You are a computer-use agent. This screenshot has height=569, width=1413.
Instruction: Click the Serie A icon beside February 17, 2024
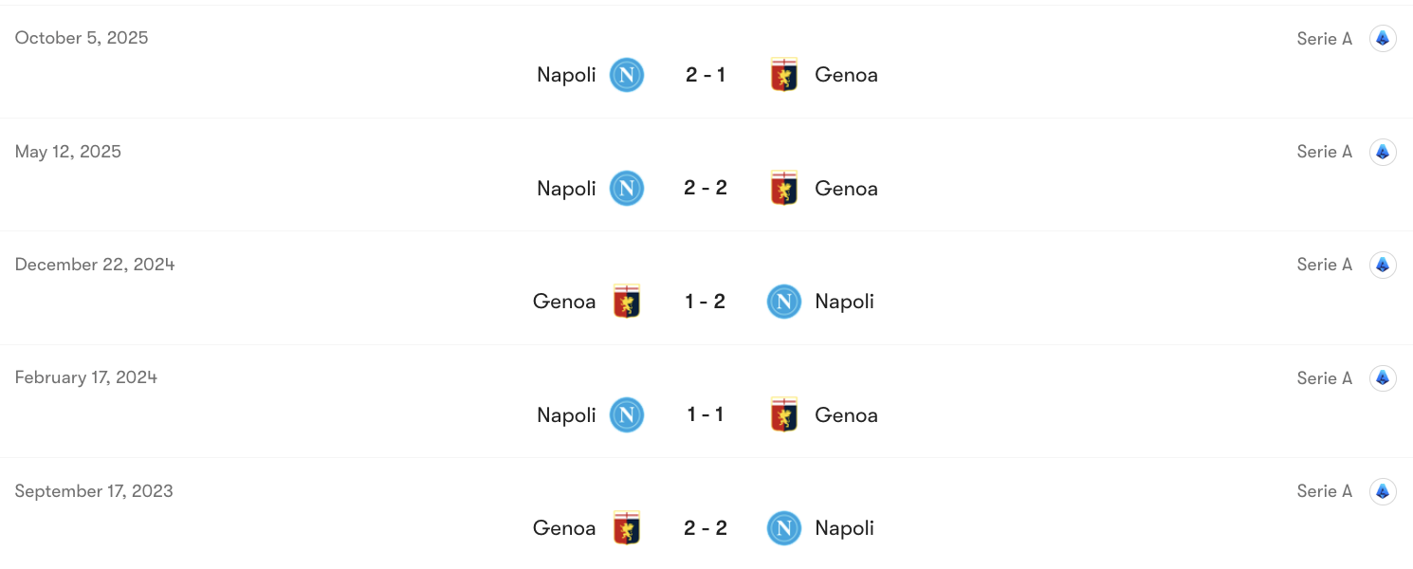[x=1383, y=377]
